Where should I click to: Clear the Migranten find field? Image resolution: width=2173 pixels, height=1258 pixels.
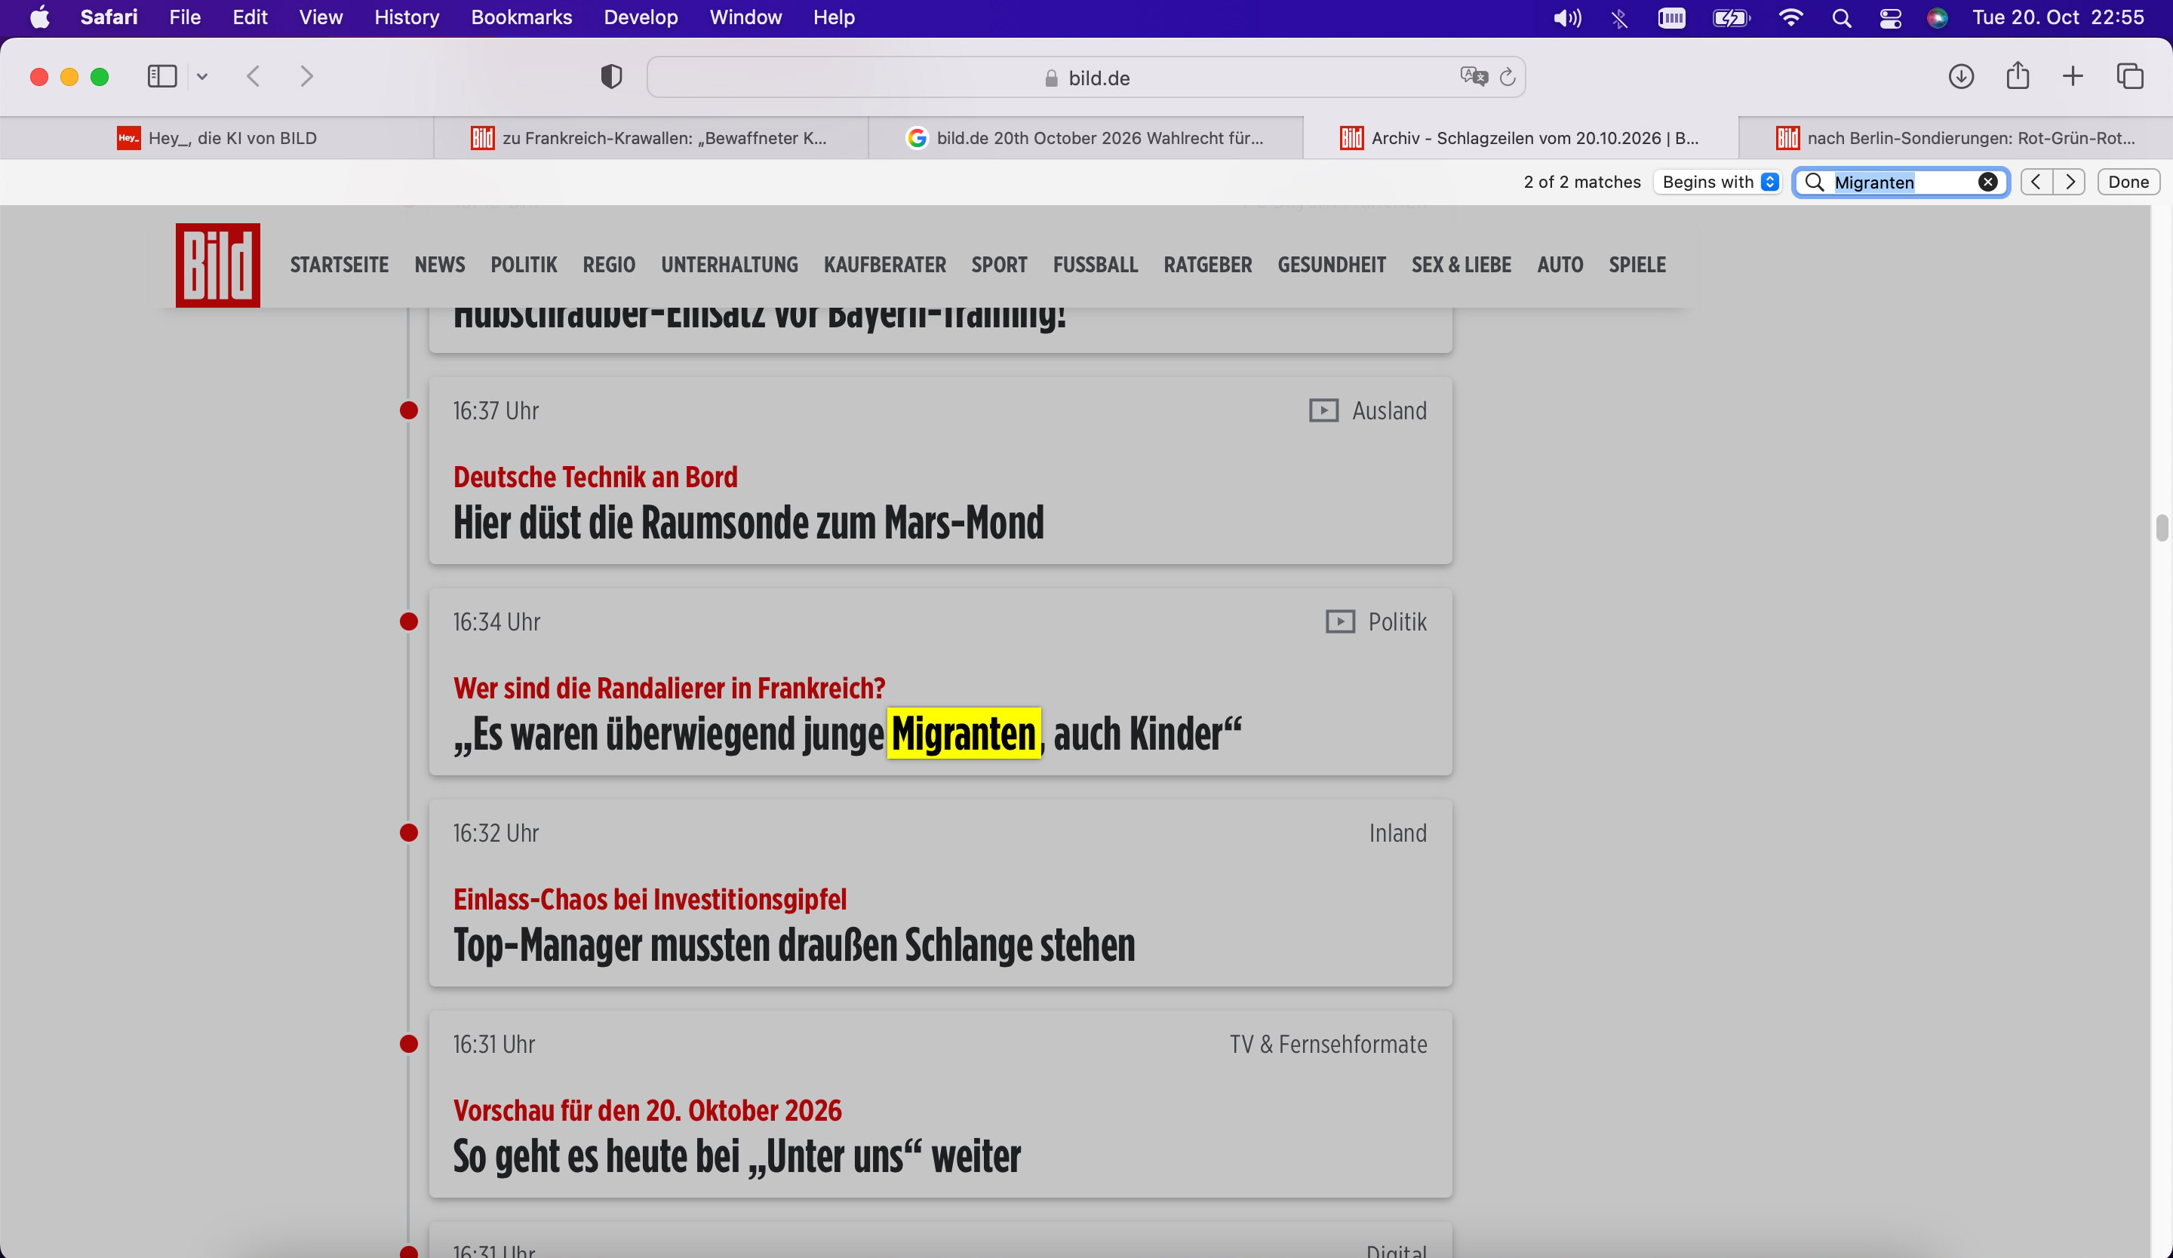point(1987,182)
